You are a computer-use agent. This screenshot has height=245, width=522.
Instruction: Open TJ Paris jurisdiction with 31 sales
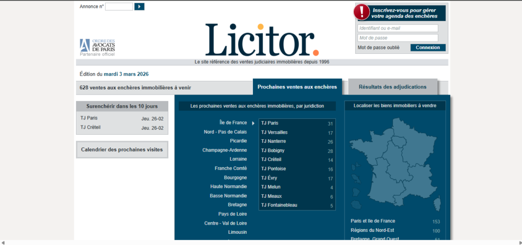pos(297,123)
